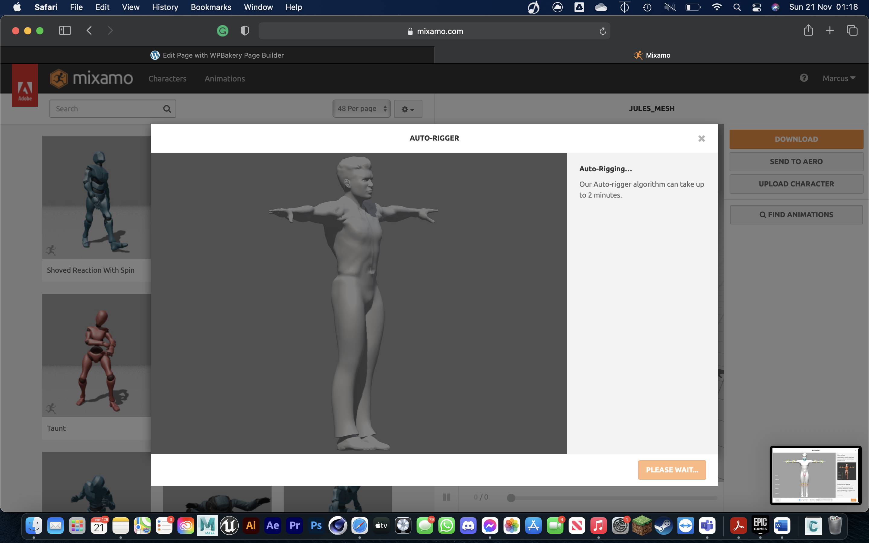The image size is (869, 543).
Task: Open the floating screenshot preview thumbnail
Action: point(816,475)
